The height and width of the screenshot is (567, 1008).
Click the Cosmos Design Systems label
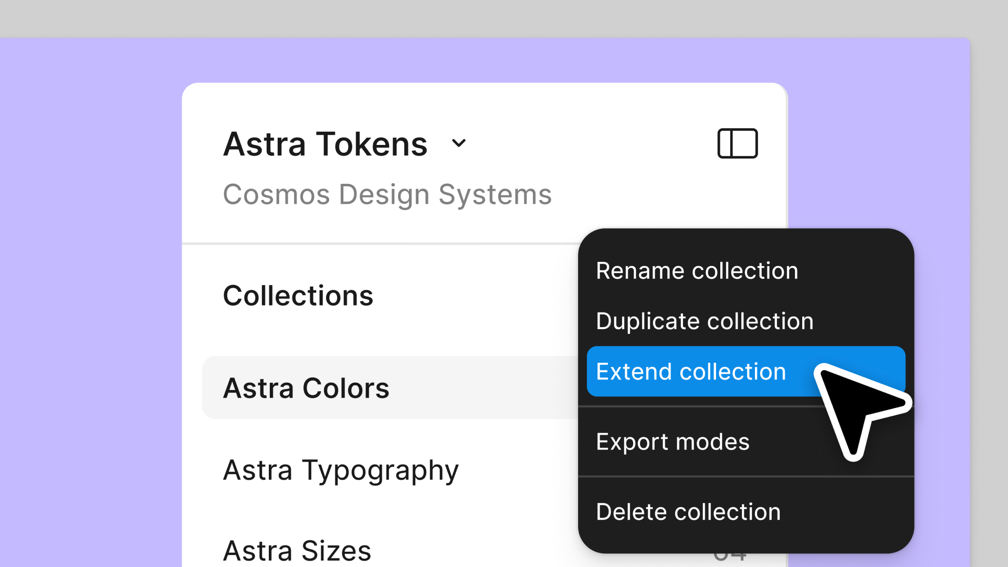[387, 194]
